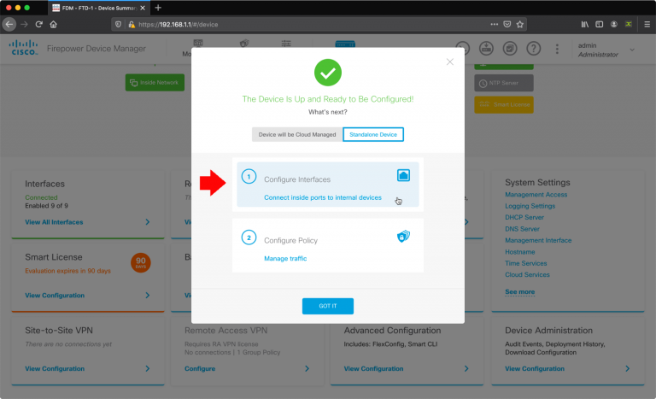The width and height of the screenshot is (656, 399).
Task: Open DHCP Server settings link
Action: pyautogui.click(x=524, y=217)
